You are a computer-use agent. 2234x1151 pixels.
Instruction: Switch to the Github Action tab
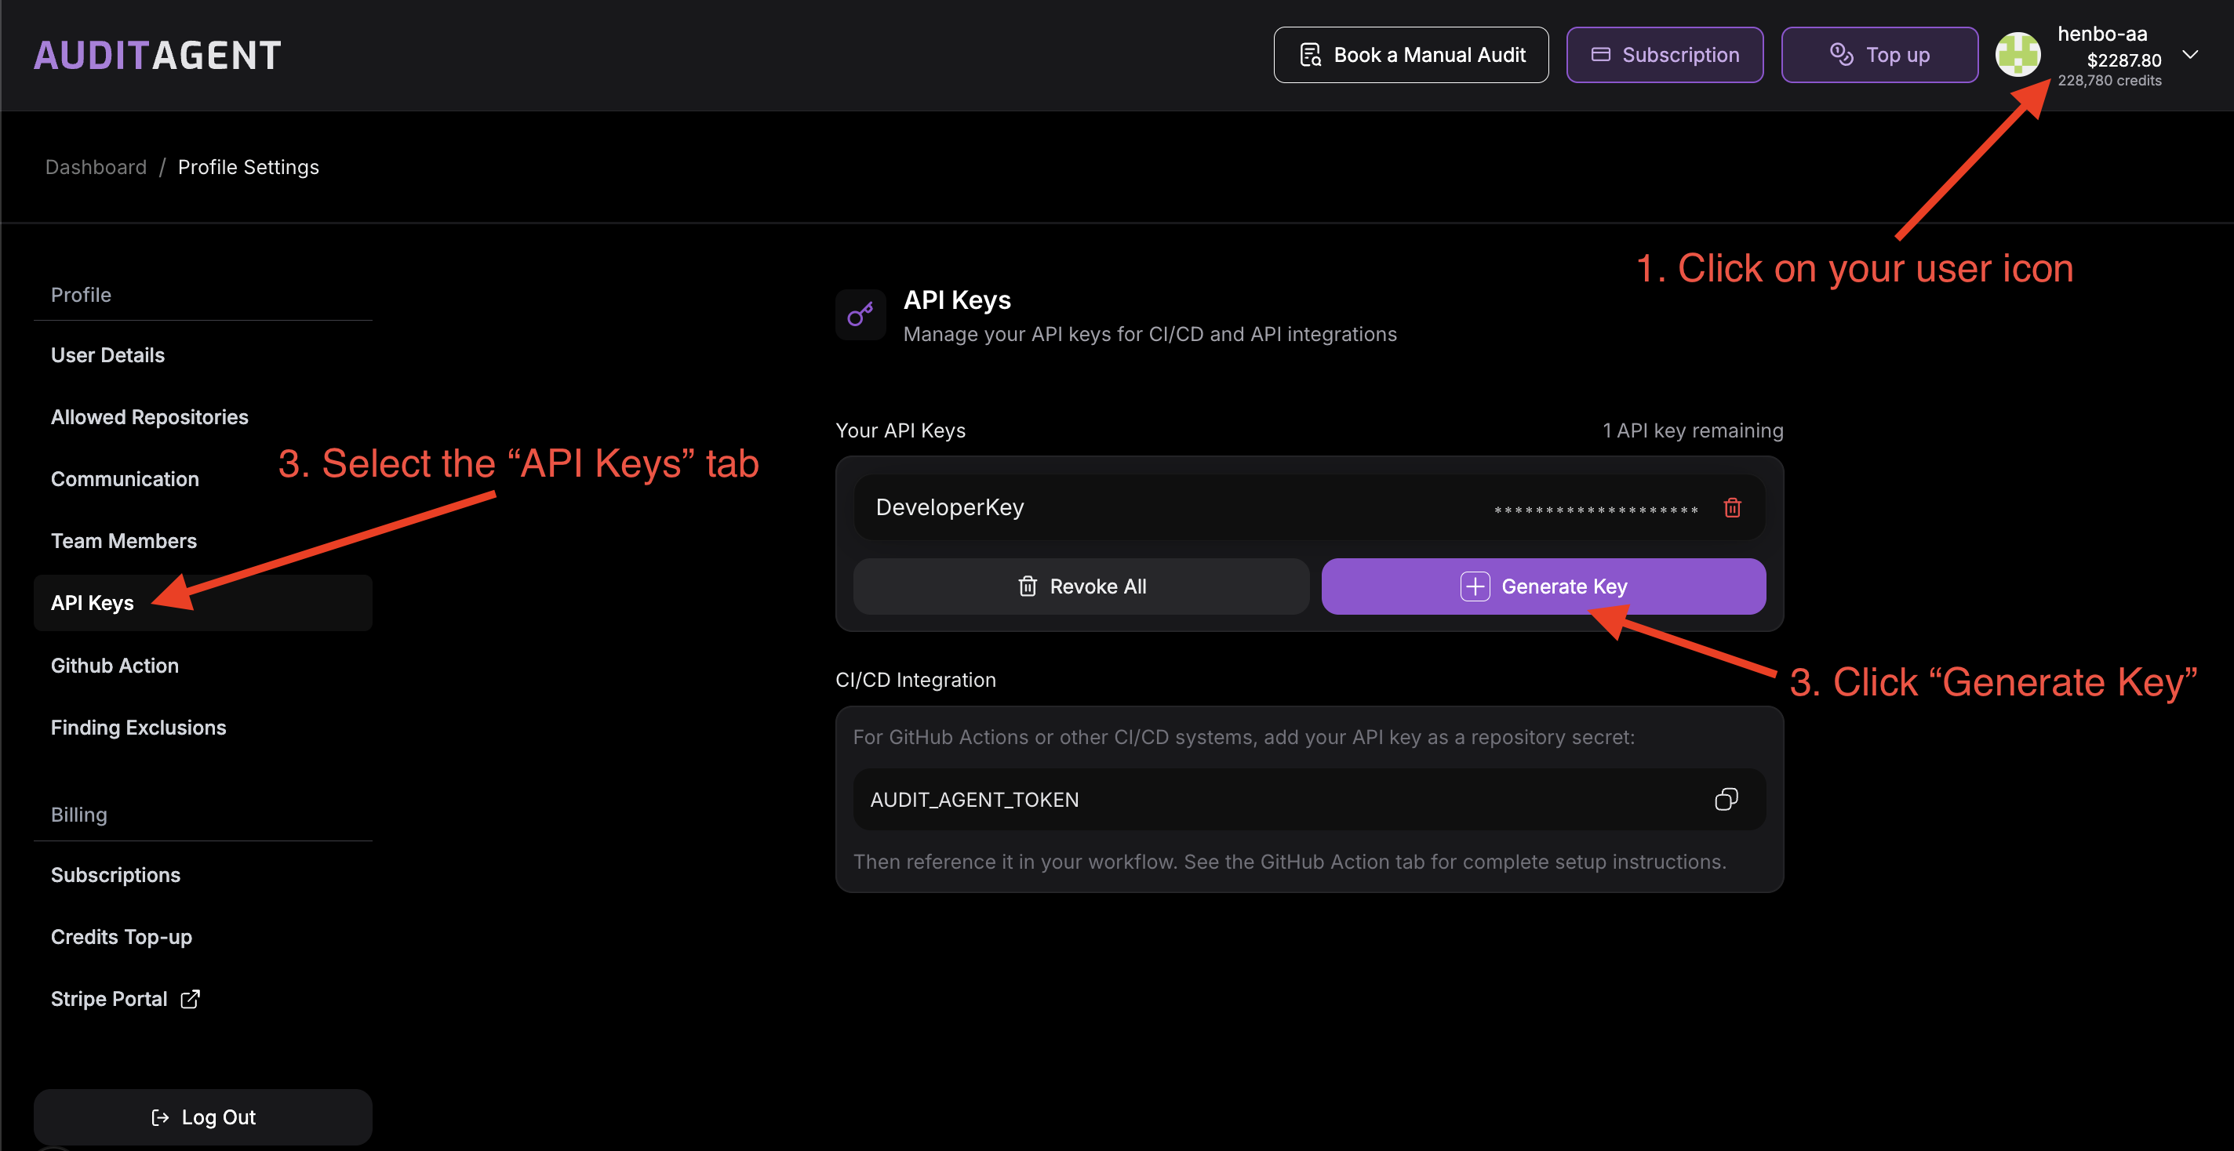tap(114, 665)
